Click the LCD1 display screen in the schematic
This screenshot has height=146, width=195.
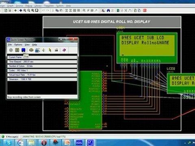point(147,45)
